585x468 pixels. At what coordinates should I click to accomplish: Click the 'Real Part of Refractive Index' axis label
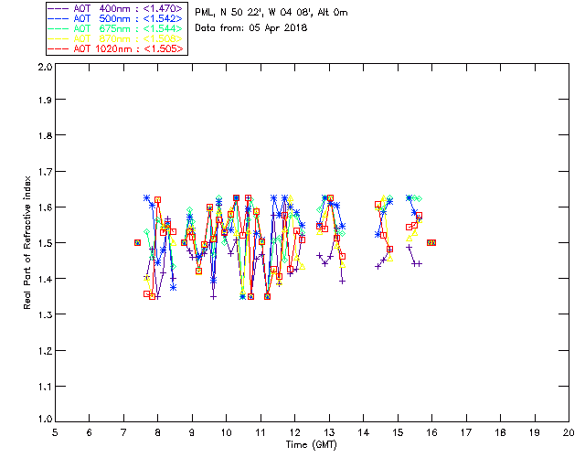coord(27,243)
